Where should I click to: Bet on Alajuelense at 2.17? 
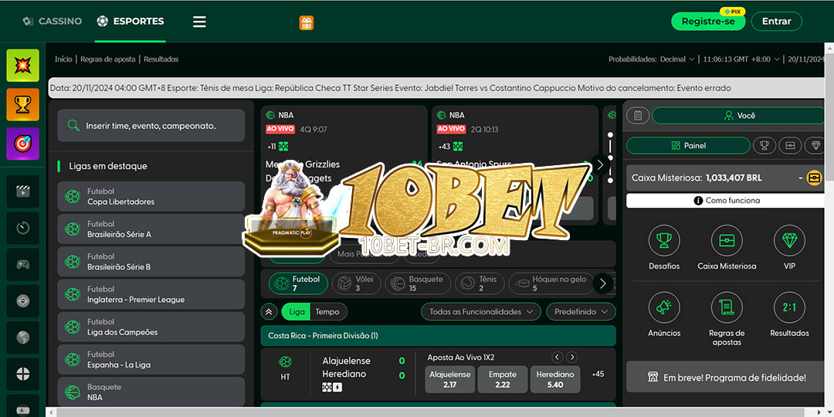(x=450, y=379)
